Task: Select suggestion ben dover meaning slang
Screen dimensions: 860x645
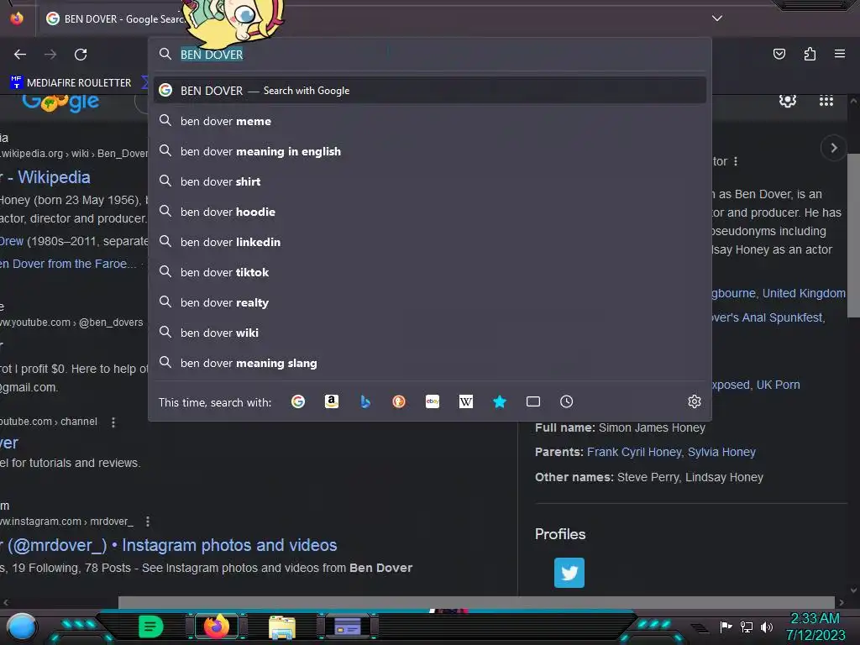Action: [431, 363]
